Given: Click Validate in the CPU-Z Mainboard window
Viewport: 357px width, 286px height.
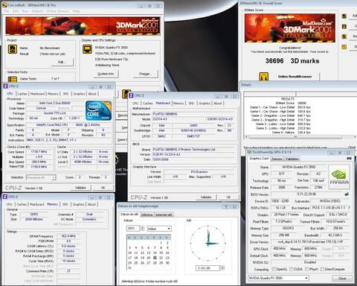Looking at the screenshot, I should pos(206,197).
